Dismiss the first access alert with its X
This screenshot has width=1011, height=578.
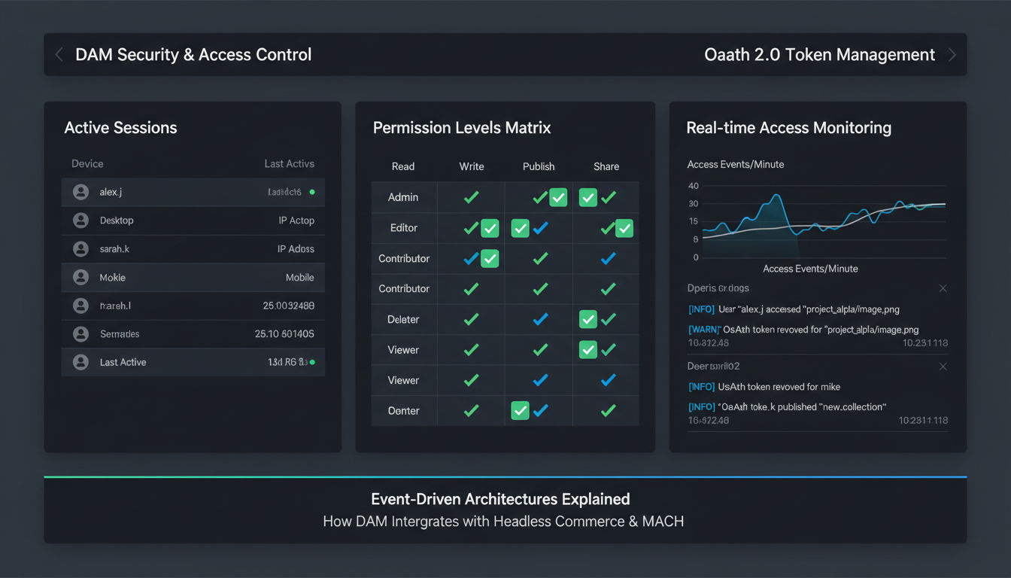click(x=943, y=287)
